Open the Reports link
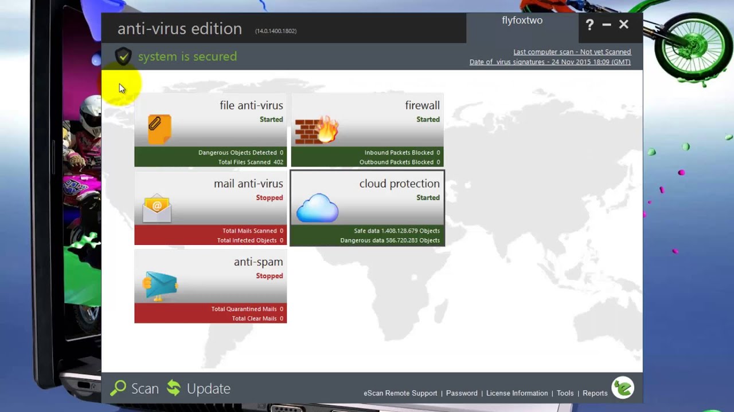This screenshot has height=412, width=734. coord(595,393)
